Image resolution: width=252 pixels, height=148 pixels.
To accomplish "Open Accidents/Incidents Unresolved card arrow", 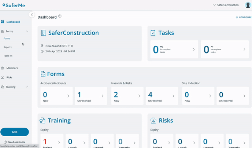I will [103, 96].
